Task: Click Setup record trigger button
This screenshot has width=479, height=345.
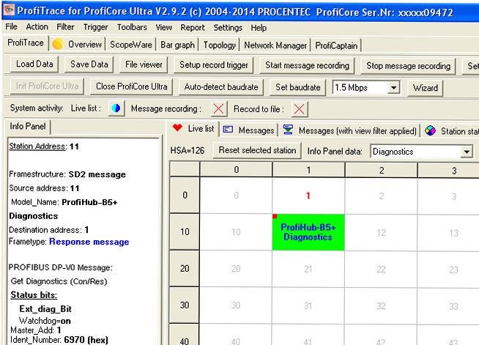Action: [214, 65]
